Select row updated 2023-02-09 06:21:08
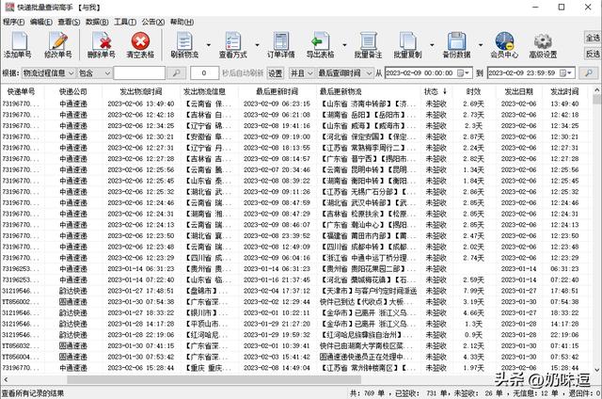The width and height of the screenshot is (602, 399). [296, 115]
